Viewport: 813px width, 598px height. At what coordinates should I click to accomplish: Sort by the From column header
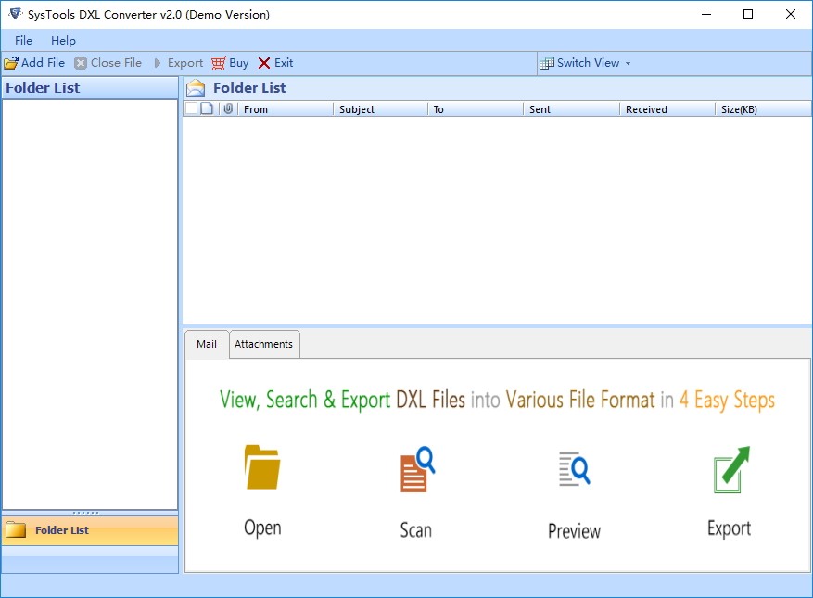coord(285,108)
